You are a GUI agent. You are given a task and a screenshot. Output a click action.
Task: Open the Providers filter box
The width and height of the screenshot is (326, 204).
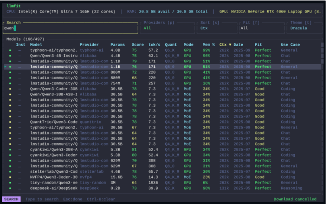167,28
